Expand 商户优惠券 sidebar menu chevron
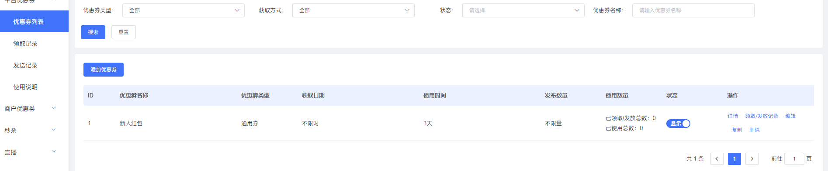Screen dimensions: 828x171 click(x=54, y=108)
